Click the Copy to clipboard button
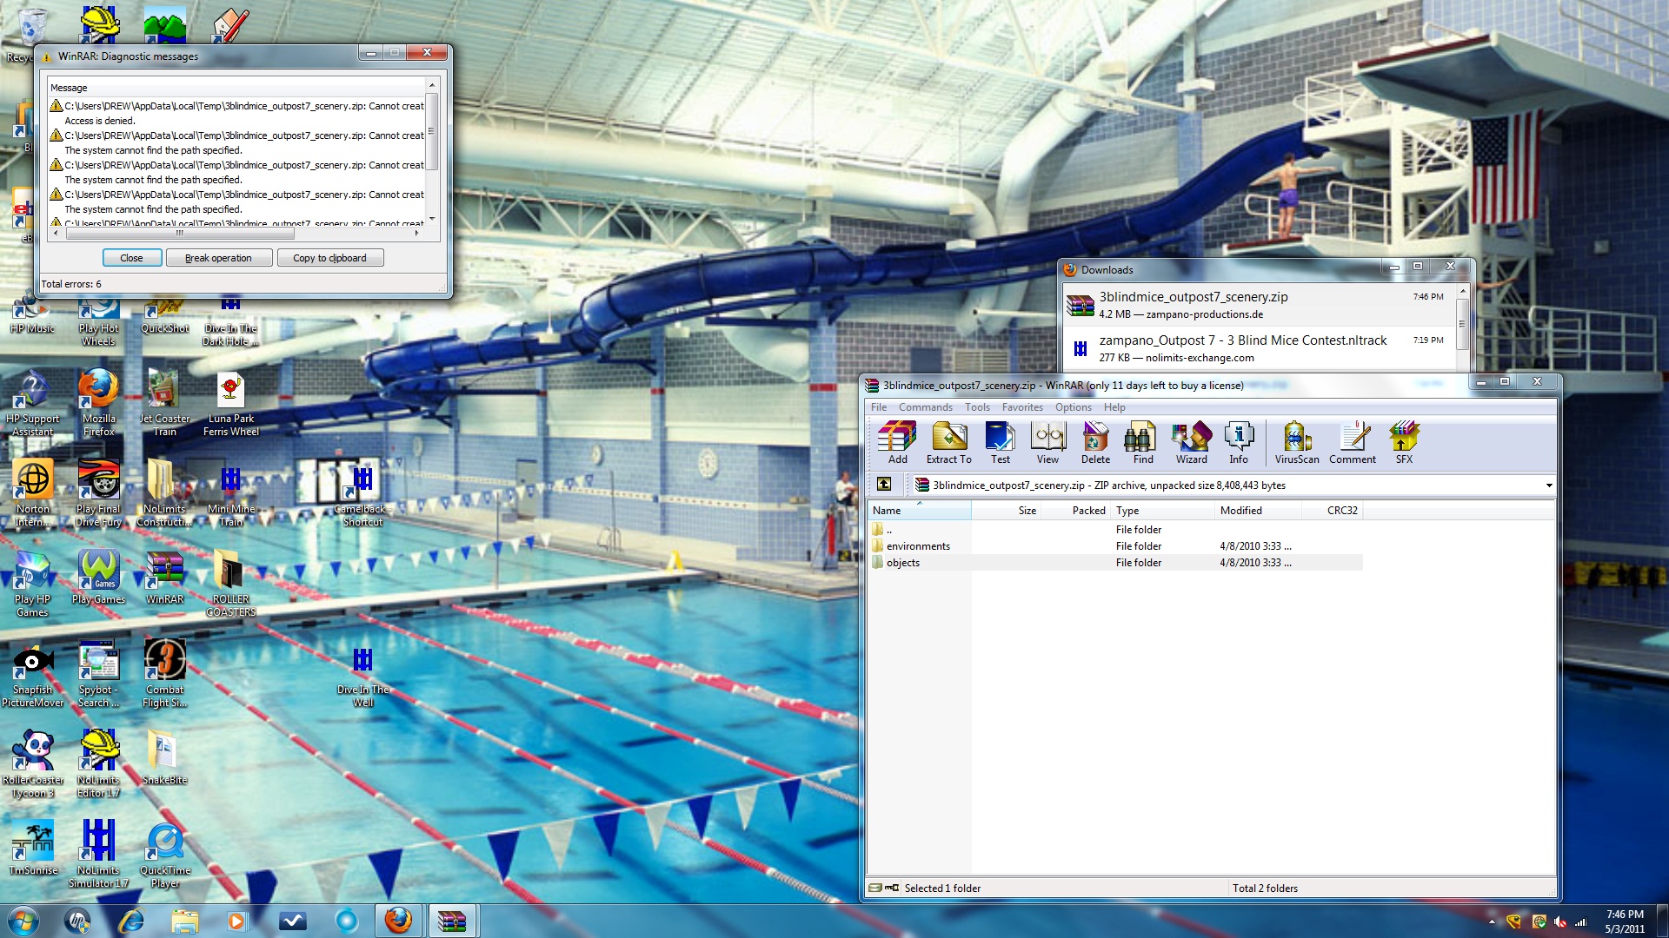Viewport: 1669px width, 938px height. coord(329,258)
